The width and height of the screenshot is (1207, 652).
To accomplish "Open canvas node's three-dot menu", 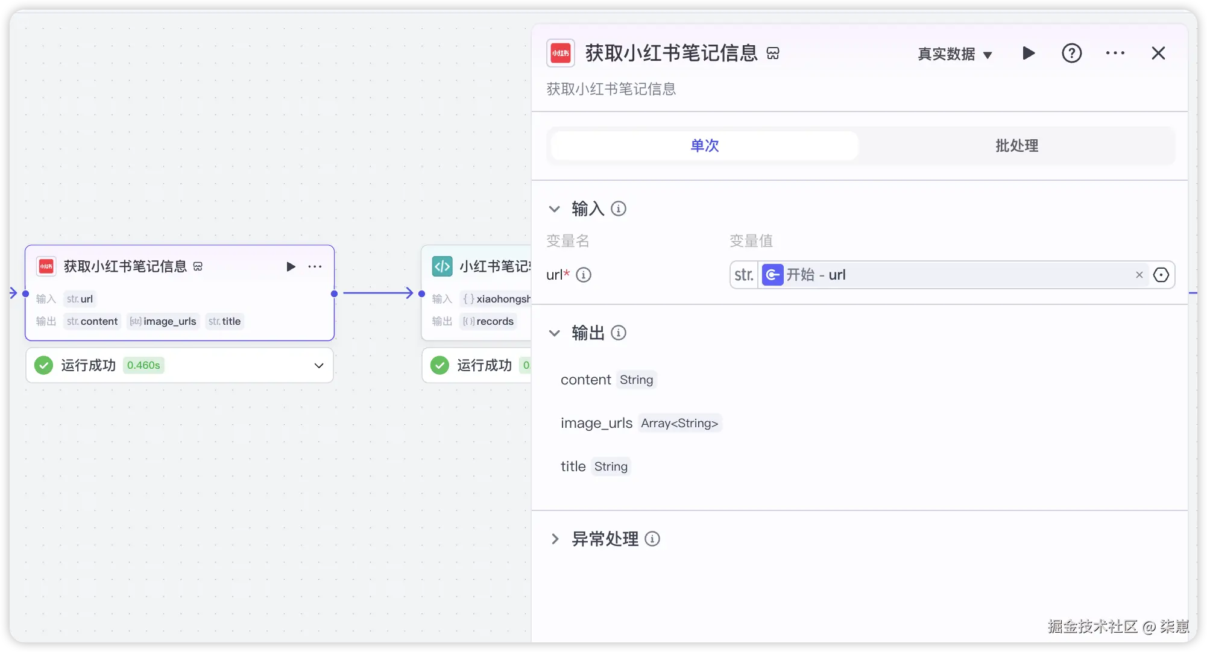I will [x=315, y=266].
